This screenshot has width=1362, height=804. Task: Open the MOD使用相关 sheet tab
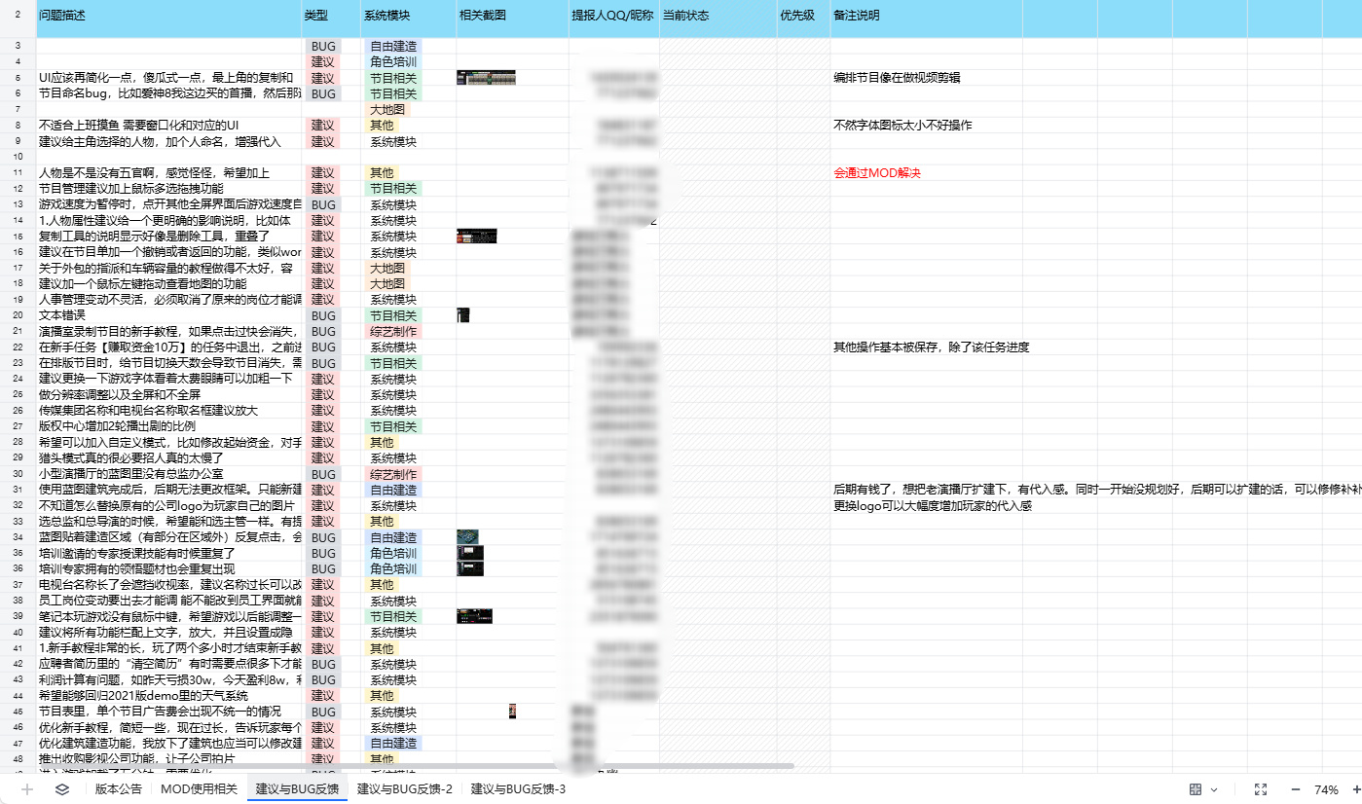tap(199, 789)
